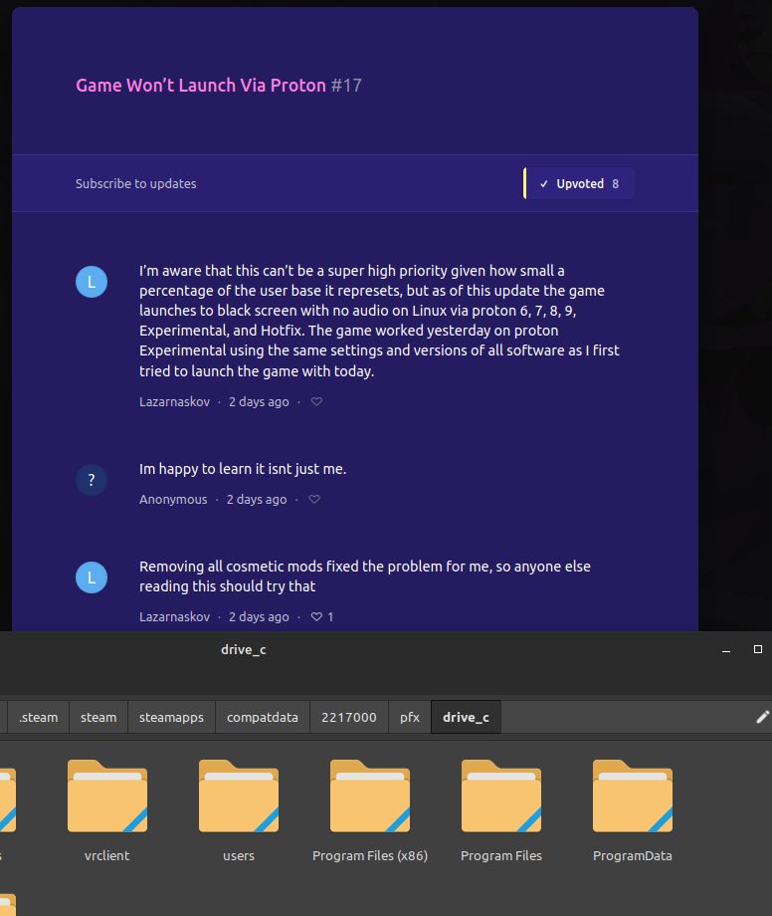Like Lazarnaskov's first comment with the heart
Viewport: 772px width, 916px height.
[x=316, y=402]
